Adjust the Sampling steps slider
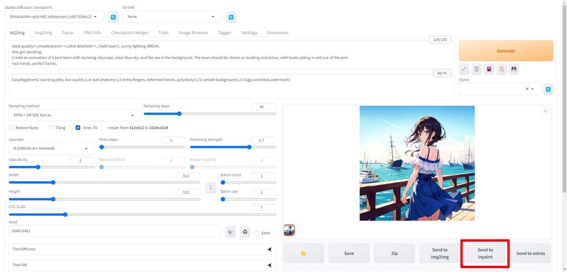The height and width of the screenshot is (272, 567). 210,114
